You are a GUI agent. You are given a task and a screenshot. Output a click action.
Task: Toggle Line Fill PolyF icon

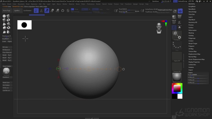click(x=174, y=22)
